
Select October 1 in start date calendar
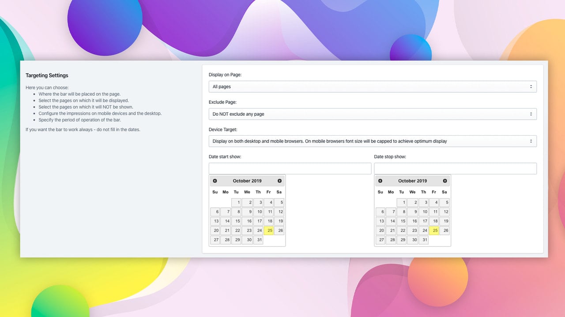(236, 203)
